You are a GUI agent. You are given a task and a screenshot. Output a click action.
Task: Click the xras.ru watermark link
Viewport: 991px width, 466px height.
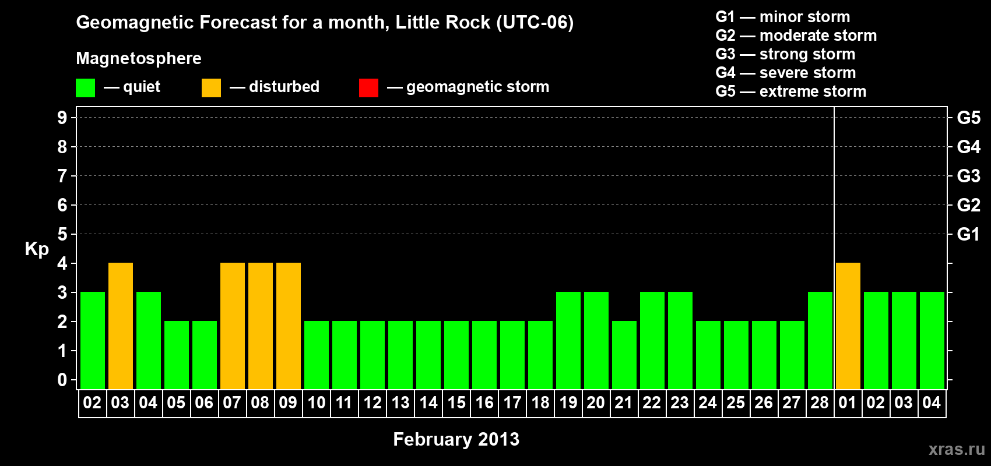[957, 449]
